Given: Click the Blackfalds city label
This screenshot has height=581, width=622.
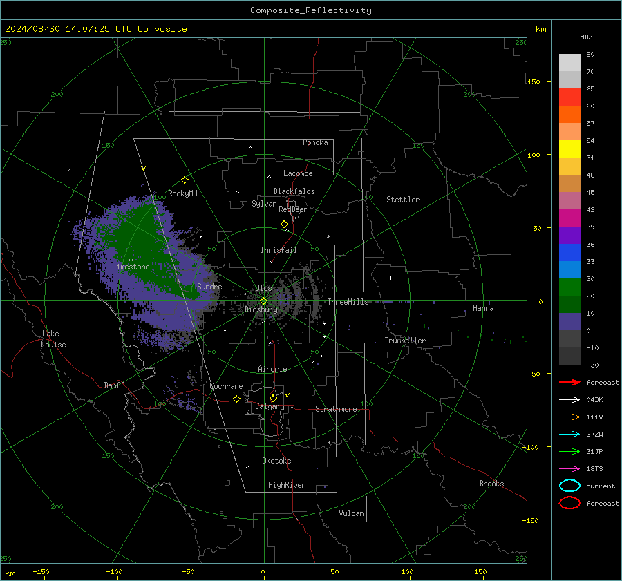Looking at the screenshot, I should point(294,191).
